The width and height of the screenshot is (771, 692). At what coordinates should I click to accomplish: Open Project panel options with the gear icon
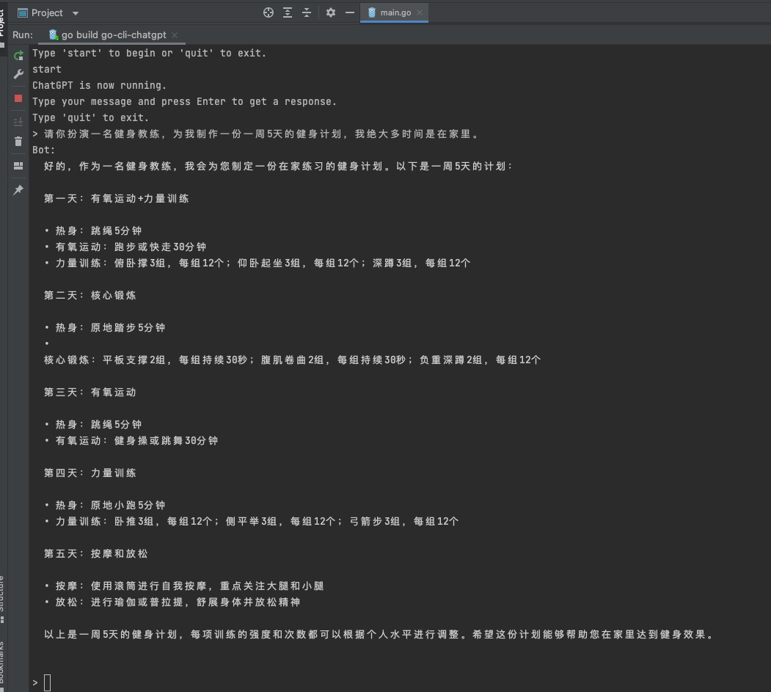tap(330, 12)
